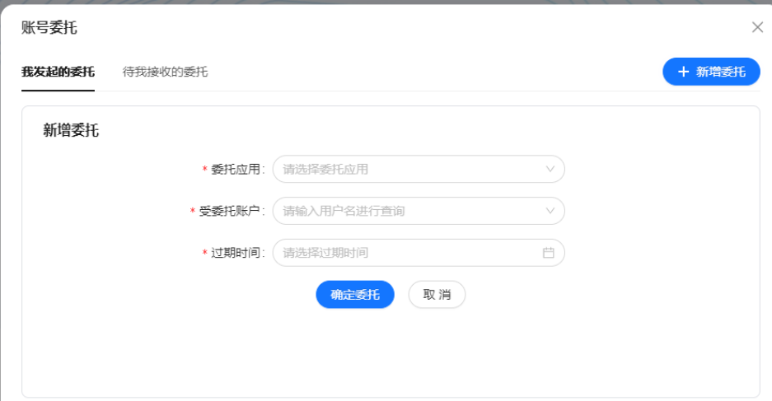Screen dimensions: 772x401
Task: Click the plus icon in 新增委托 button
Action: (683, 72)
